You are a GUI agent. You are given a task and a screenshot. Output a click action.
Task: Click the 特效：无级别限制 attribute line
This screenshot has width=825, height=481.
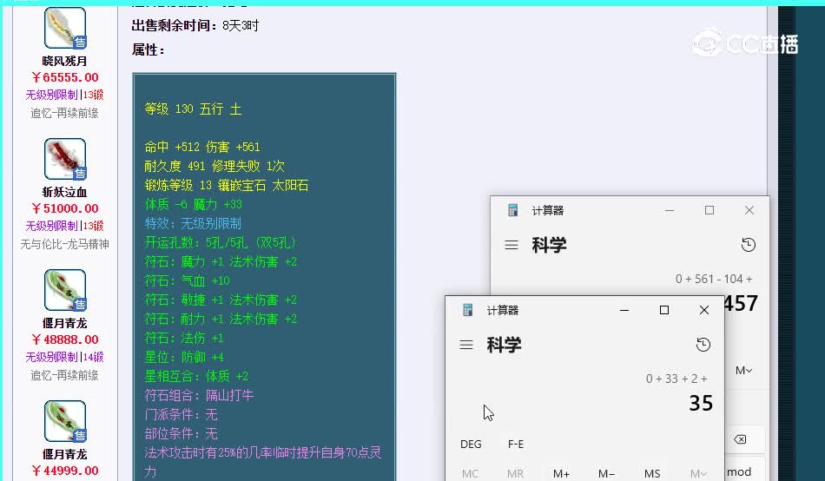pyautogui.click(x=193, y=223)
